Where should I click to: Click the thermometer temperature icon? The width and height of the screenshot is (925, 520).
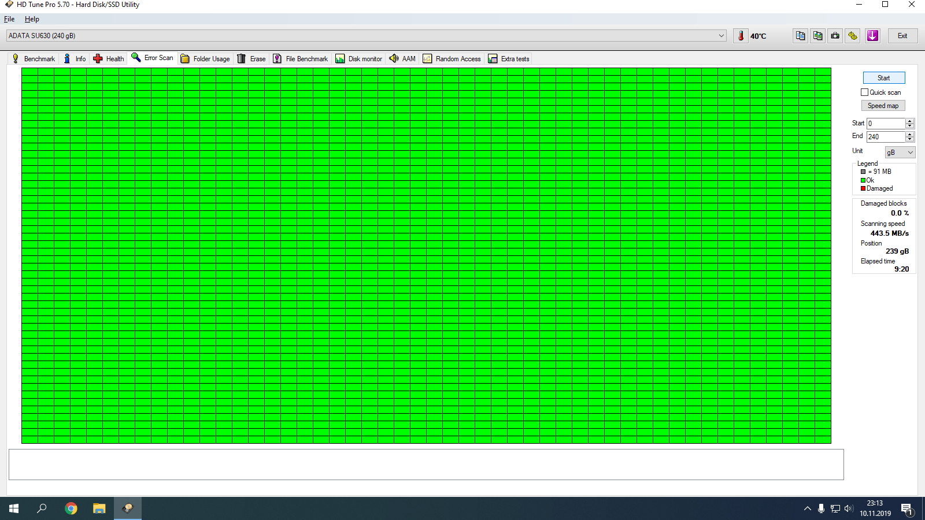[741, 36]
